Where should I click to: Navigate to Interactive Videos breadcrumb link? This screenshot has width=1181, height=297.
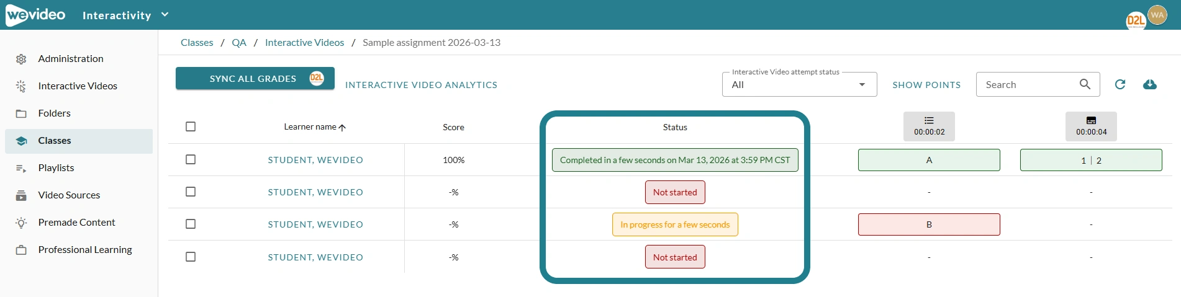(x=304, y=43)
